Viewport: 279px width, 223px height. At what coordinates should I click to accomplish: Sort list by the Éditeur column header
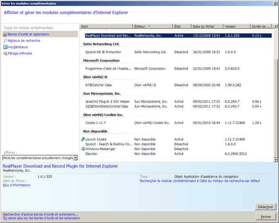[x=152, y=27]
